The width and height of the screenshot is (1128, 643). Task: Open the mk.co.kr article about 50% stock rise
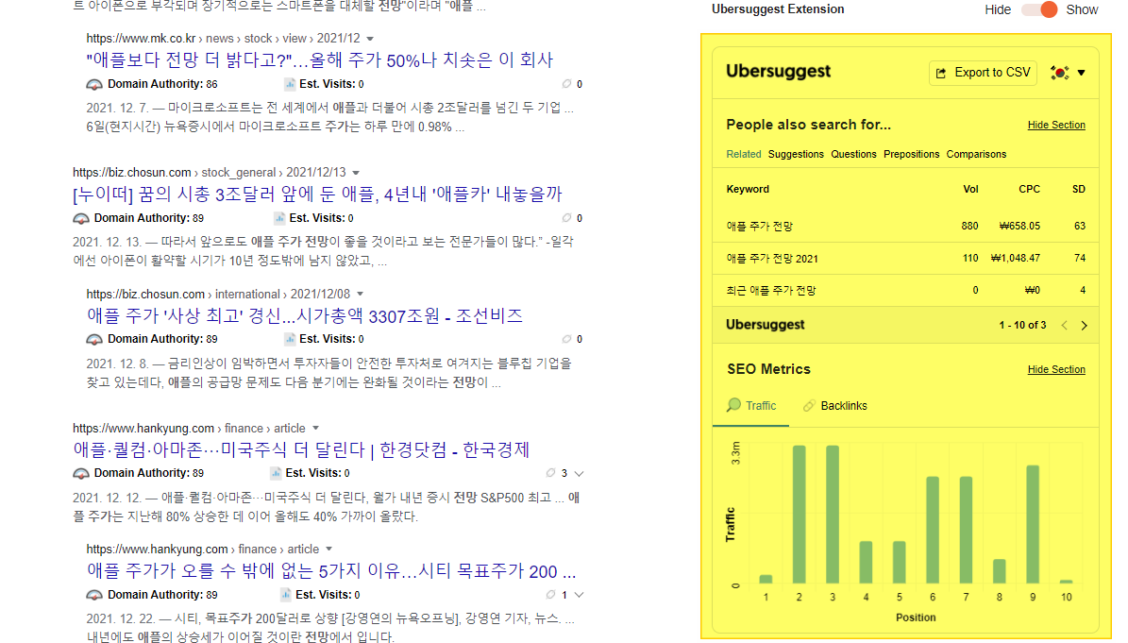tap(319, 59)
